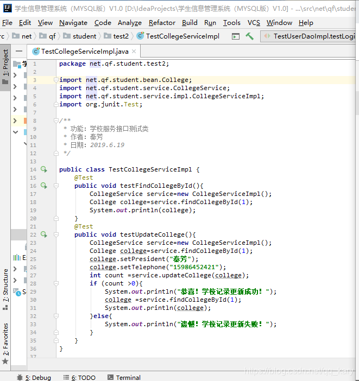This screenshot has width=359, height=381.
Task: Open the Refactor menu
Action: tap(162, 23)
